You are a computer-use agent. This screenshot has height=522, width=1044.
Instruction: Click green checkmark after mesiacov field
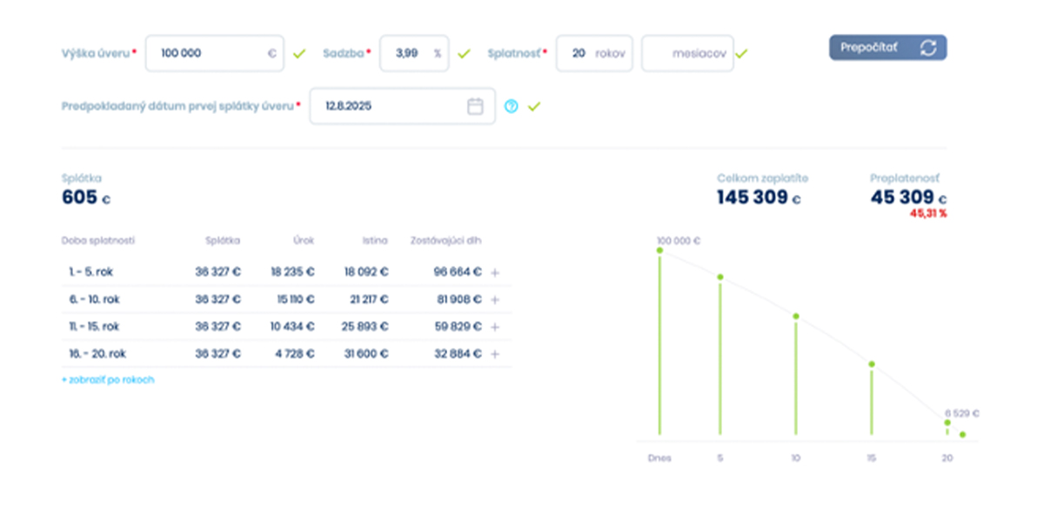740,54
